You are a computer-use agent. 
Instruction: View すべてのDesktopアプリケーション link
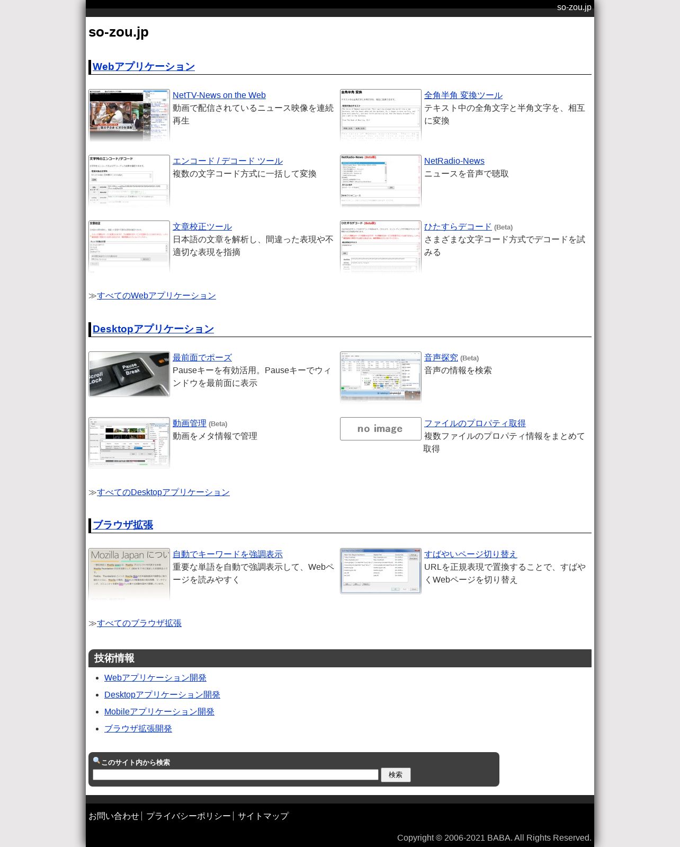(163, 492)
